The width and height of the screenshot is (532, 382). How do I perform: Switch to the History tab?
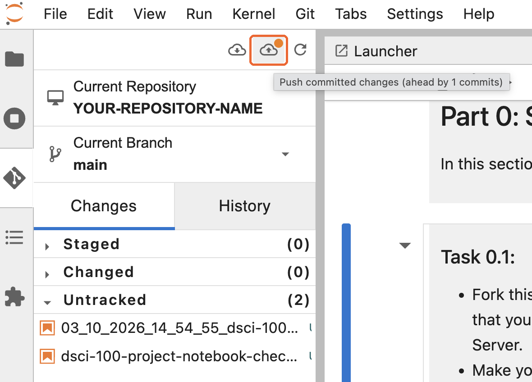[x=245, y=206]
